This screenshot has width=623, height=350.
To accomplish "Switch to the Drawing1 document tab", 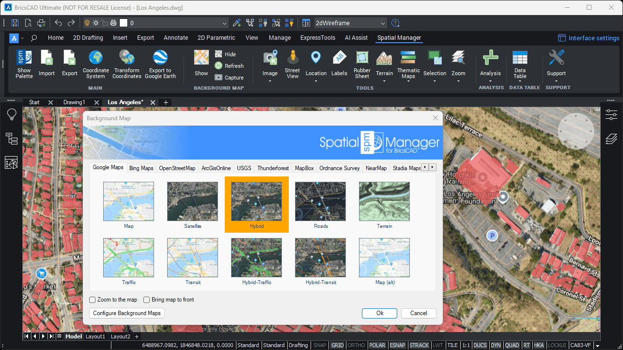I will click(x=74, y=102).
